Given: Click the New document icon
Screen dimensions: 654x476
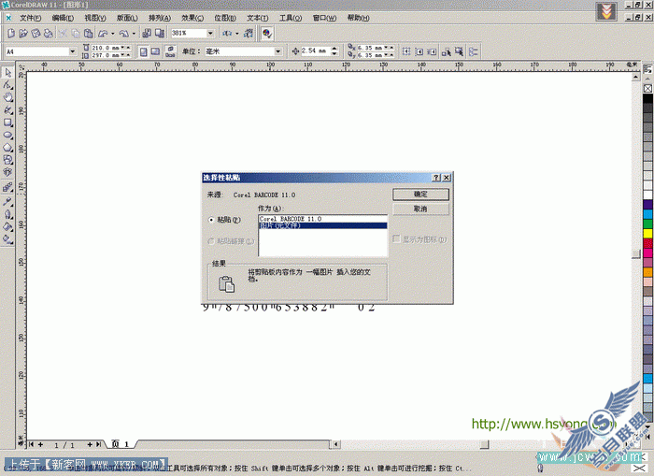Looking at the screenshot, I should [11, 33].
